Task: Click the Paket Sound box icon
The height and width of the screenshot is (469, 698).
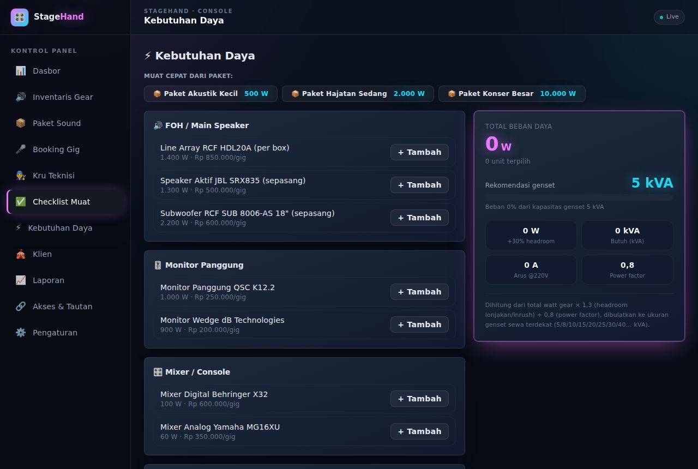Action: (21, 123)
